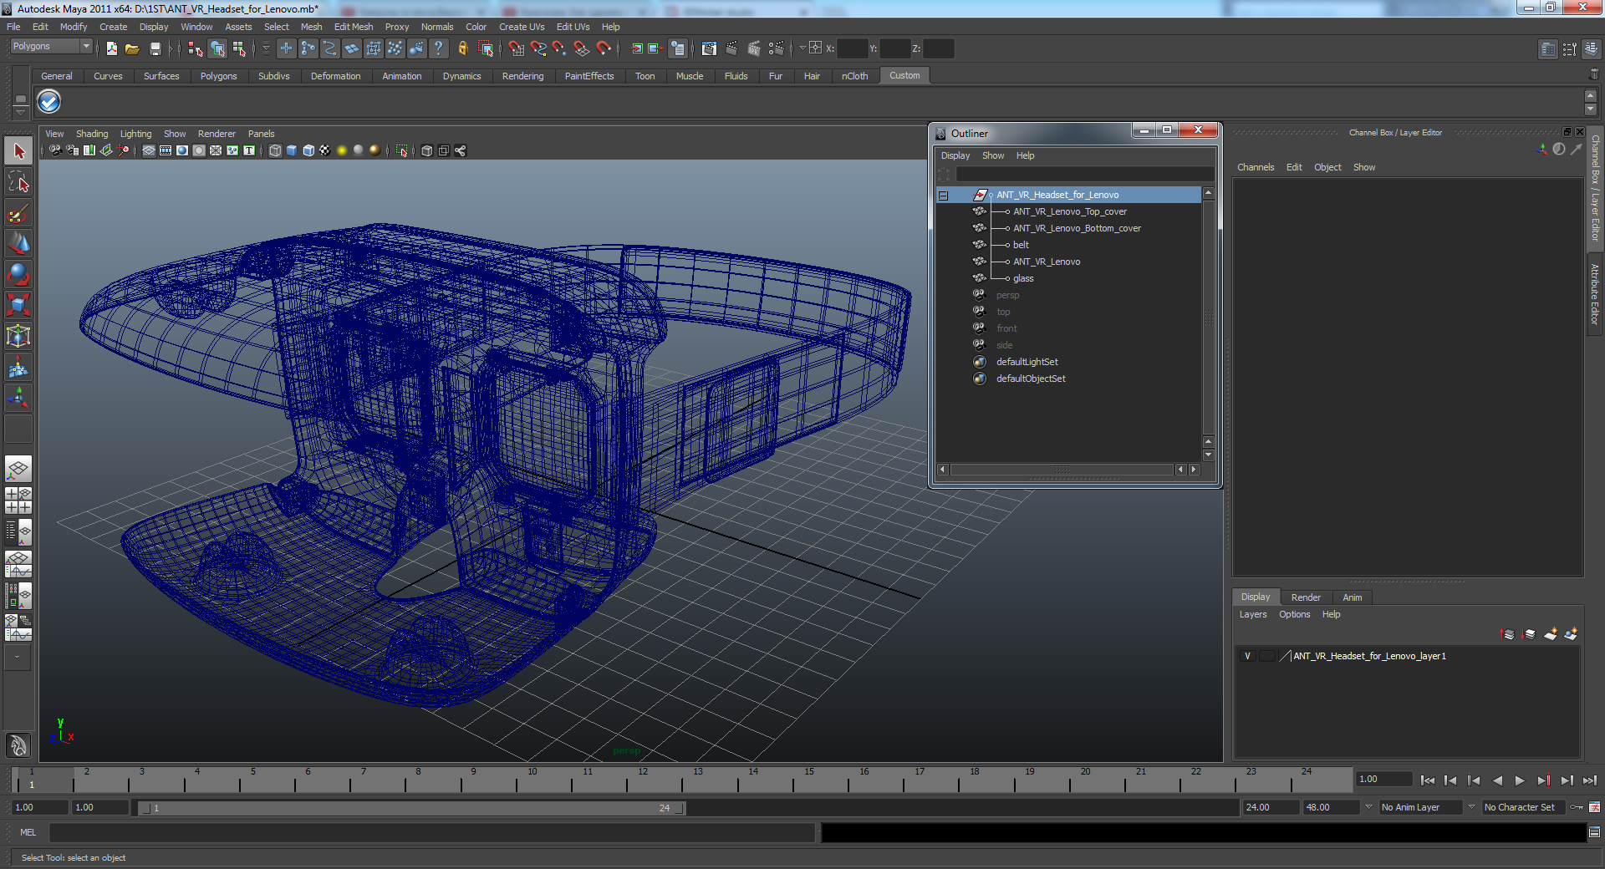Move selected layer down icon
The image size is (1605, 869).
(x=1529, y=634)
